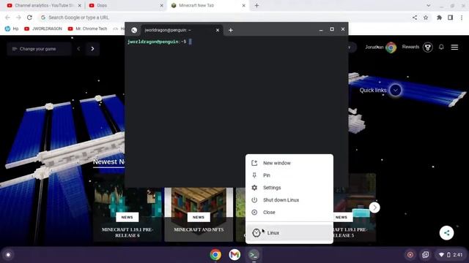469x263 pixels.
Task: Click next game arrow
Action: 92,49
